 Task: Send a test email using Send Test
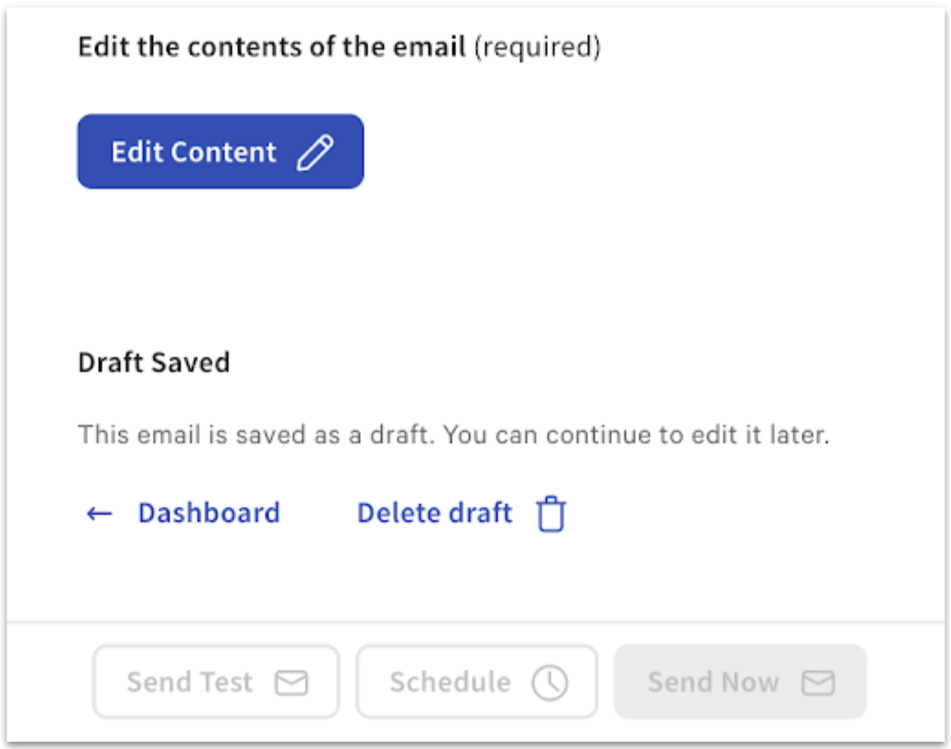214,681
